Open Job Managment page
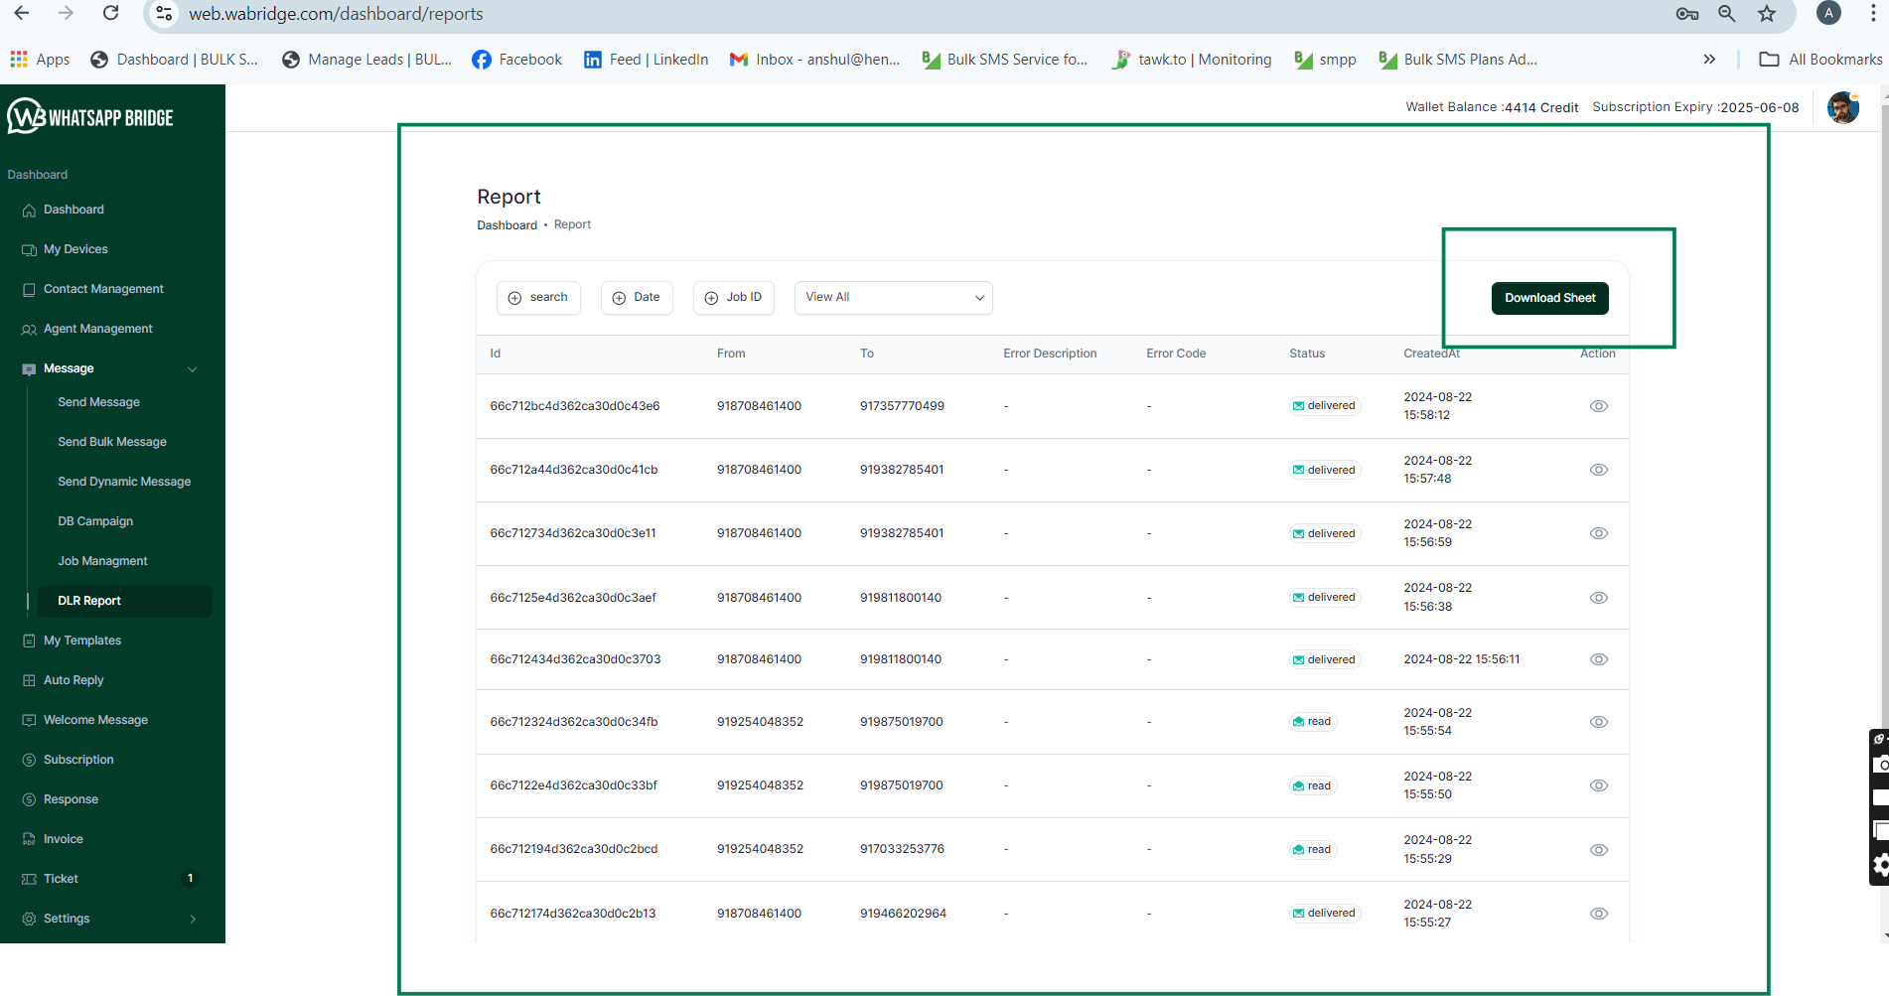The width and height of the screenshot is (1889, 996). pos(102,561)
